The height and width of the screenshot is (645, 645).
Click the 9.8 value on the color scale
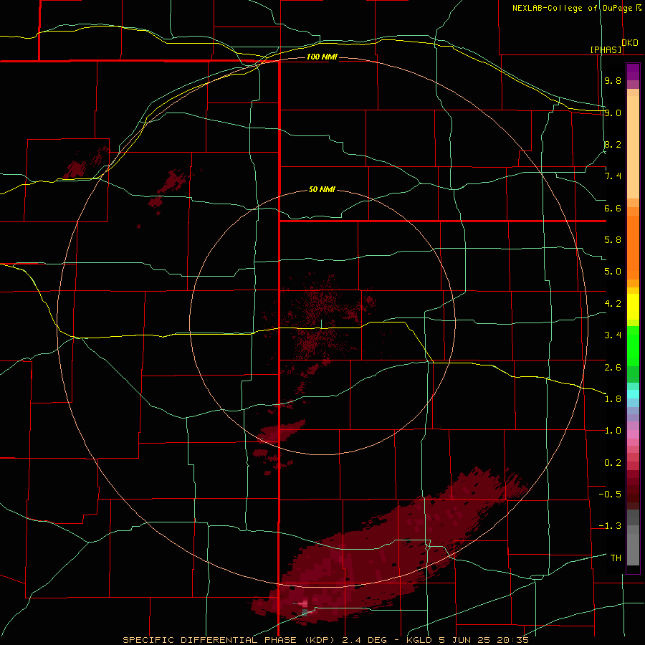point(613,80)
